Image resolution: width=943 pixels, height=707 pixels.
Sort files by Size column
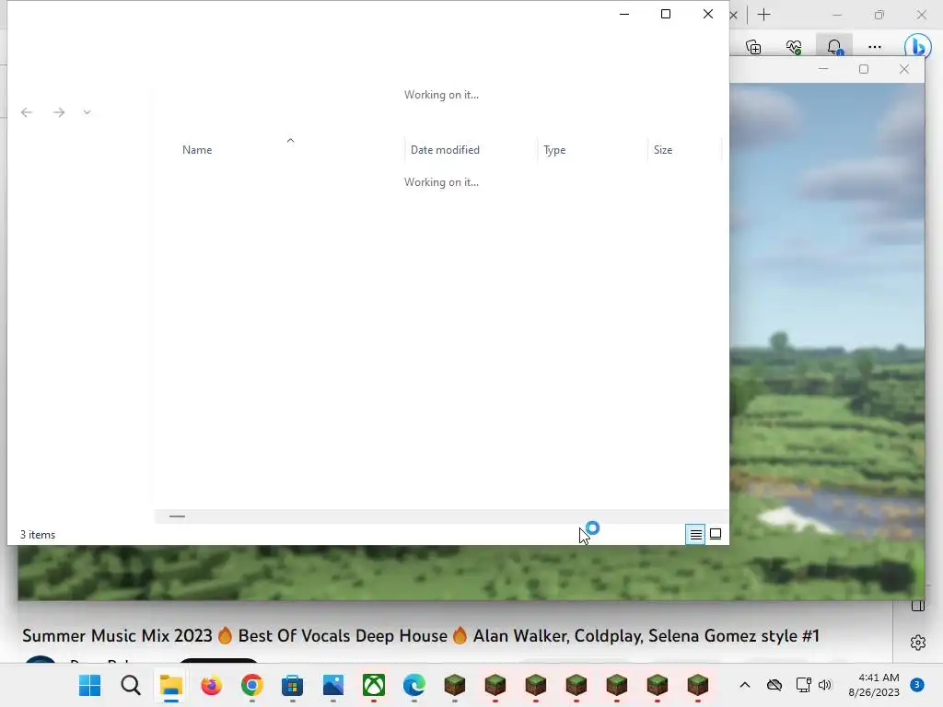pyautogui.click(x=663, y=150)
